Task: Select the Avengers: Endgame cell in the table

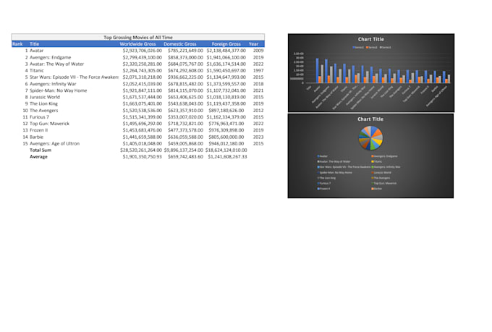Action: [50, 57]
